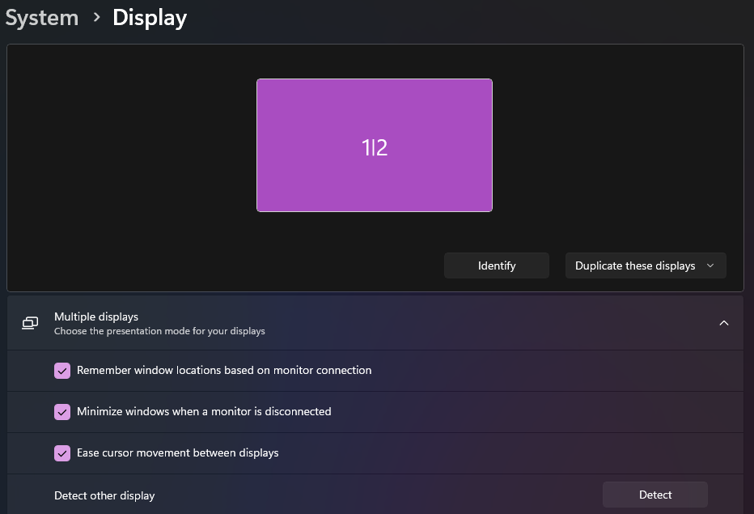Image resolution: width=754 pixels, height=514 pixels.
Task: Open the Duplicate these displays dropdown
Action: pos(645,265)
